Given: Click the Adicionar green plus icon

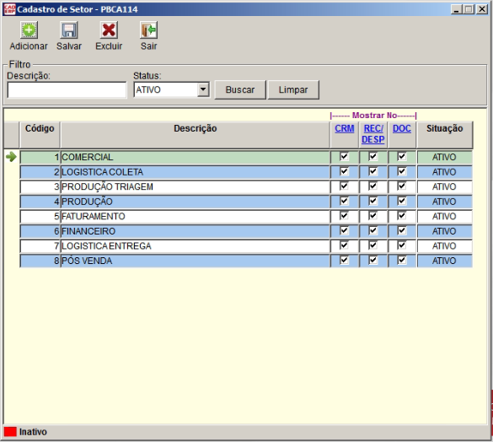Looking at the screenshot, I should click(x=29, y=30).
